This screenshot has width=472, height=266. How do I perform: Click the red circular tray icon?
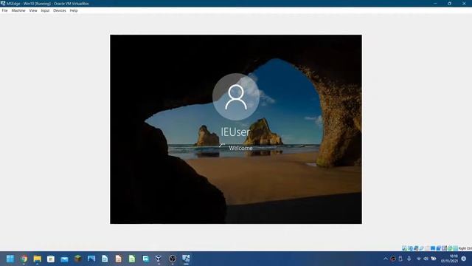tap(393, 259)
